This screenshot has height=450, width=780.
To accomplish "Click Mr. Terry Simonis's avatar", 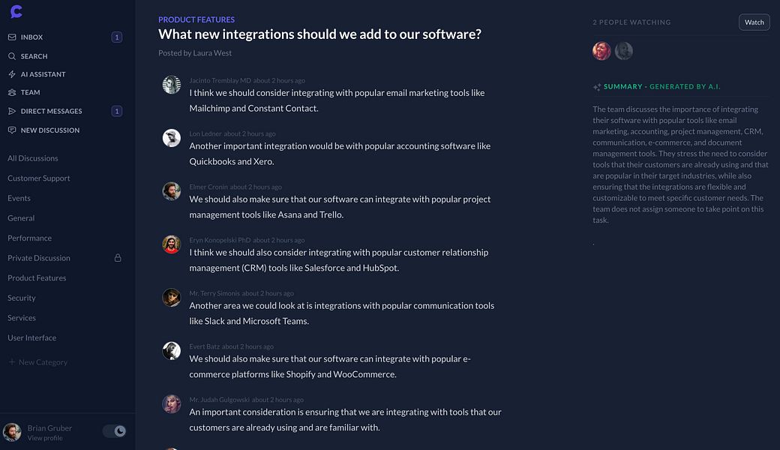I will [172, 297].
